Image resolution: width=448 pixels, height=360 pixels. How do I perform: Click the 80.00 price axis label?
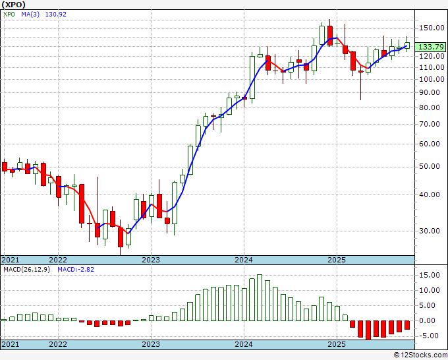(x=430, y=107)
